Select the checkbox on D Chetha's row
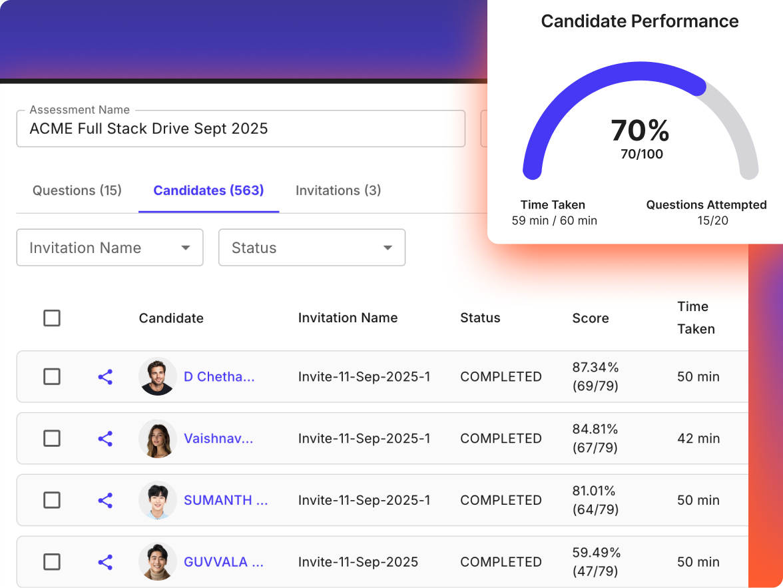The width and height of the screenshot is (783, 588). pos(52,376)
